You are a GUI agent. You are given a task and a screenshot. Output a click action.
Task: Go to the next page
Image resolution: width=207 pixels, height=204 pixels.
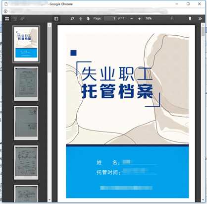click(x=88, y=19)
